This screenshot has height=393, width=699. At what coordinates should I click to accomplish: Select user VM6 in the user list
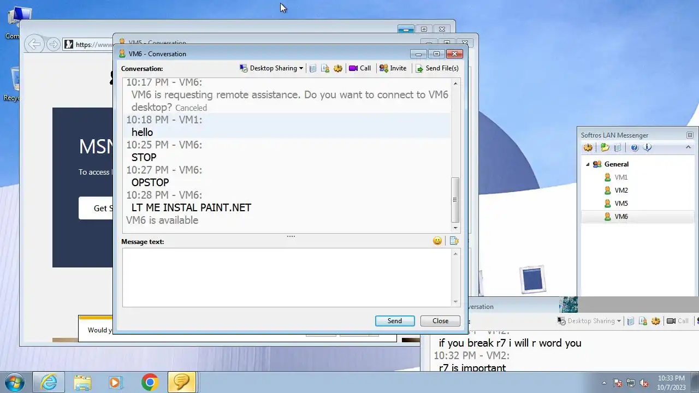621,216
